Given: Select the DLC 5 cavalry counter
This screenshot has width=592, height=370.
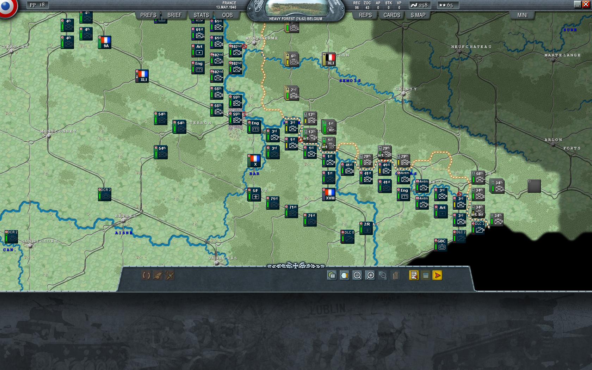Looking at the screenshot, I should tap(348, 236).
